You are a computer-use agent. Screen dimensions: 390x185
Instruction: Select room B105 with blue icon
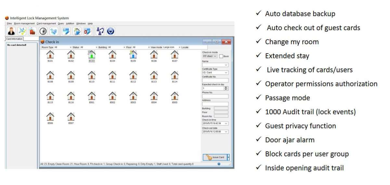click(x=133, y=55)
